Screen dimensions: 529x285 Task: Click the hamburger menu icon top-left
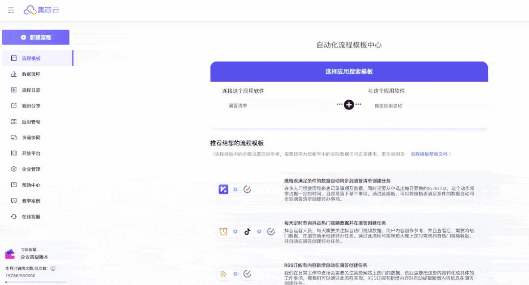(10, 10)
